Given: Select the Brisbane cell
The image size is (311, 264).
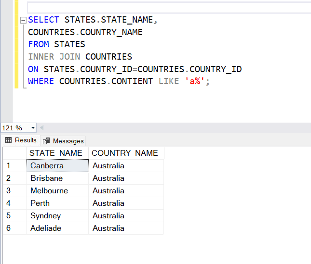Looking at the screenshot, I should 57,178.
